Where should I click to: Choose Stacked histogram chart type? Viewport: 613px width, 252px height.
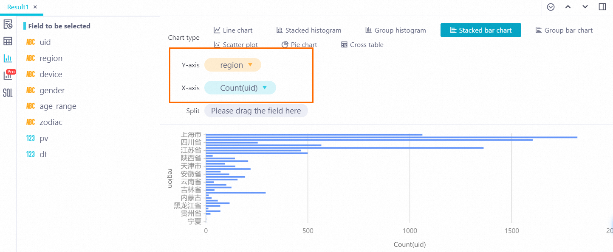point(309,30)
